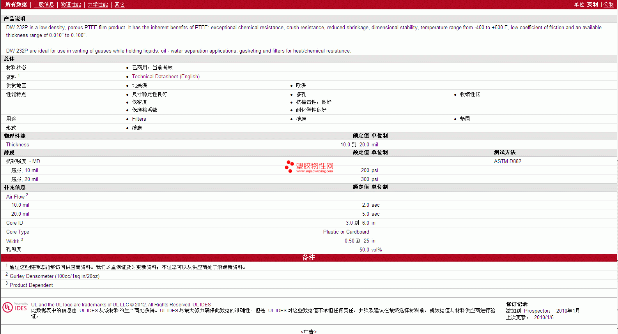The height and width of the screenshot is (334, 618).
Task: Select the 尺寸稳定性良好 feature
Action: tap(149, 95)
